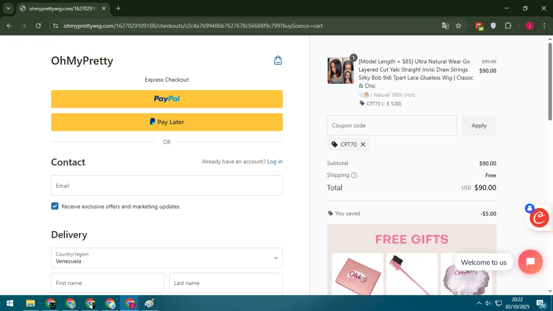Click the wig product thumbnail
The height and width of the screenshot is (311, 553).
(x=340, y=70)
